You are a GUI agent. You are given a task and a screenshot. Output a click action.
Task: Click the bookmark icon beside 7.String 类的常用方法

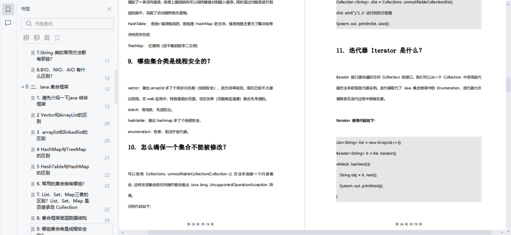tap(33, 53)
